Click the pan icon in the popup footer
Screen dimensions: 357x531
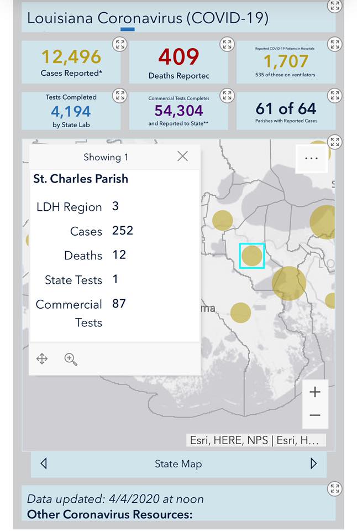click(x=42, y=358)
